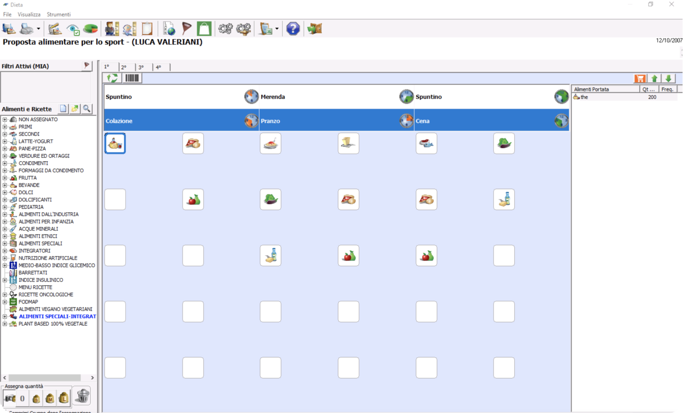Click the clock icon next to Pranzo
Screen dimensions: 683x413
click(x=406, y=121)
